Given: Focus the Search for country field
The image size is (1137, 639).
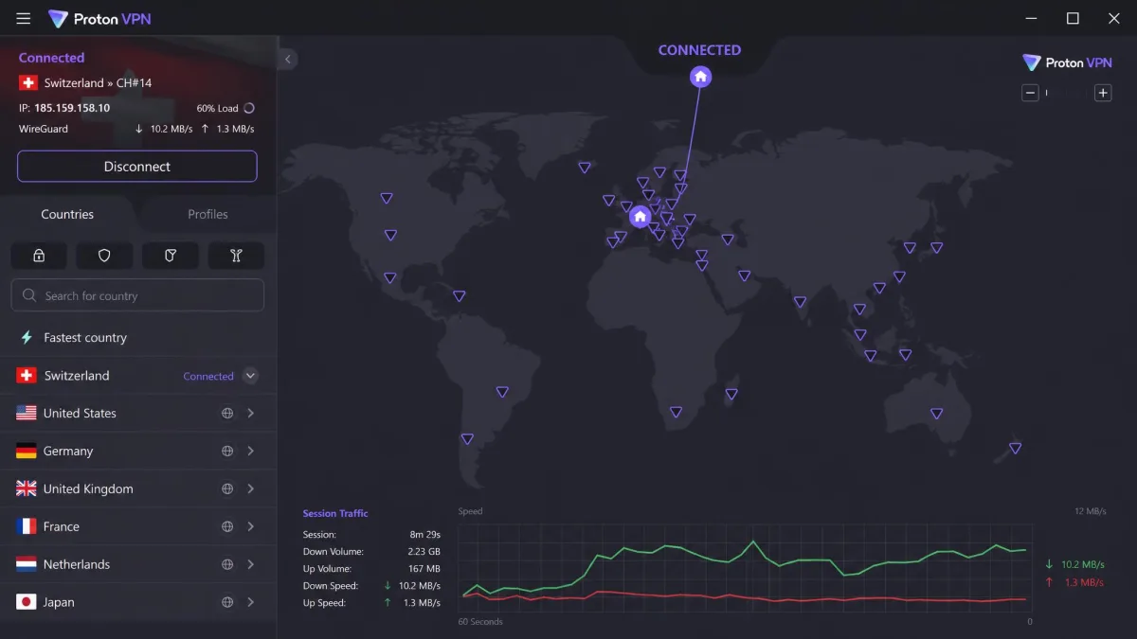Looking at the screenshot, I should coord(137,295).
